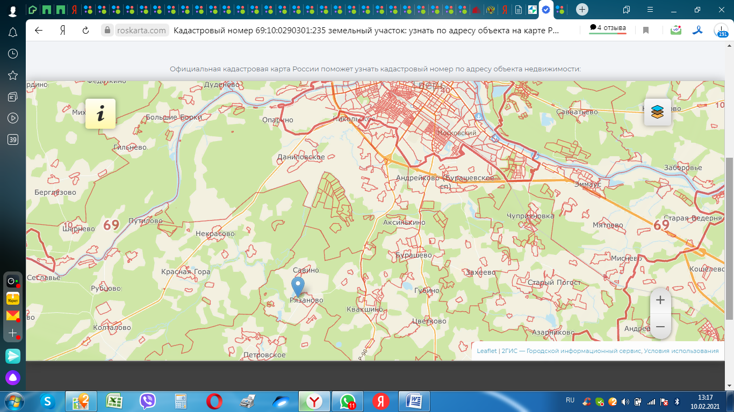The width and height of the screenshot is (734, 412).
Task: Open WhatsApp from the taskbar
Action: coord(347,401)
